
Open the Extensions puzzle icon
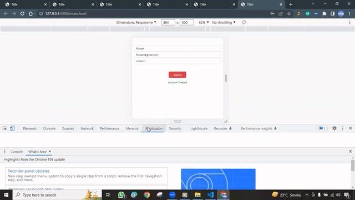[324, 13]
